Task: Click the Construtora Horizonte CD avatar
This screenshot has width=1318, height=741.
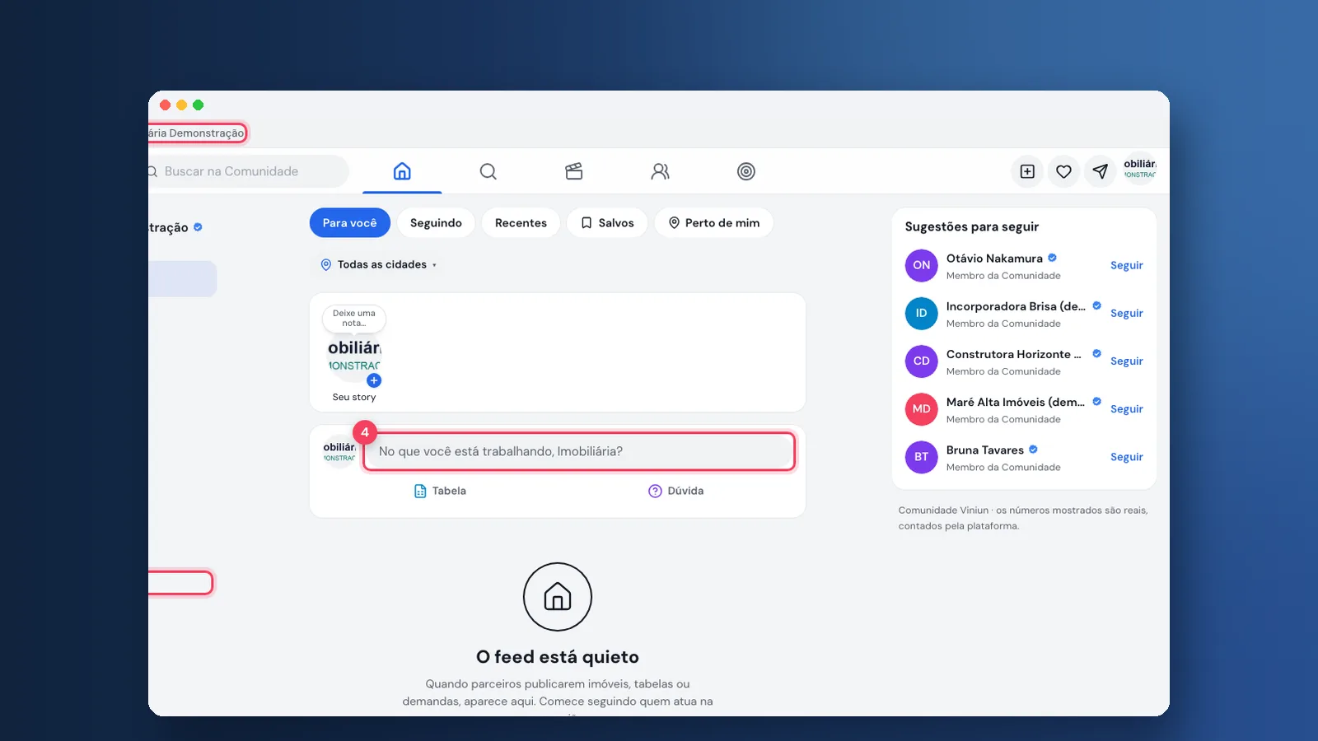Action: click(x=921, y=361)
